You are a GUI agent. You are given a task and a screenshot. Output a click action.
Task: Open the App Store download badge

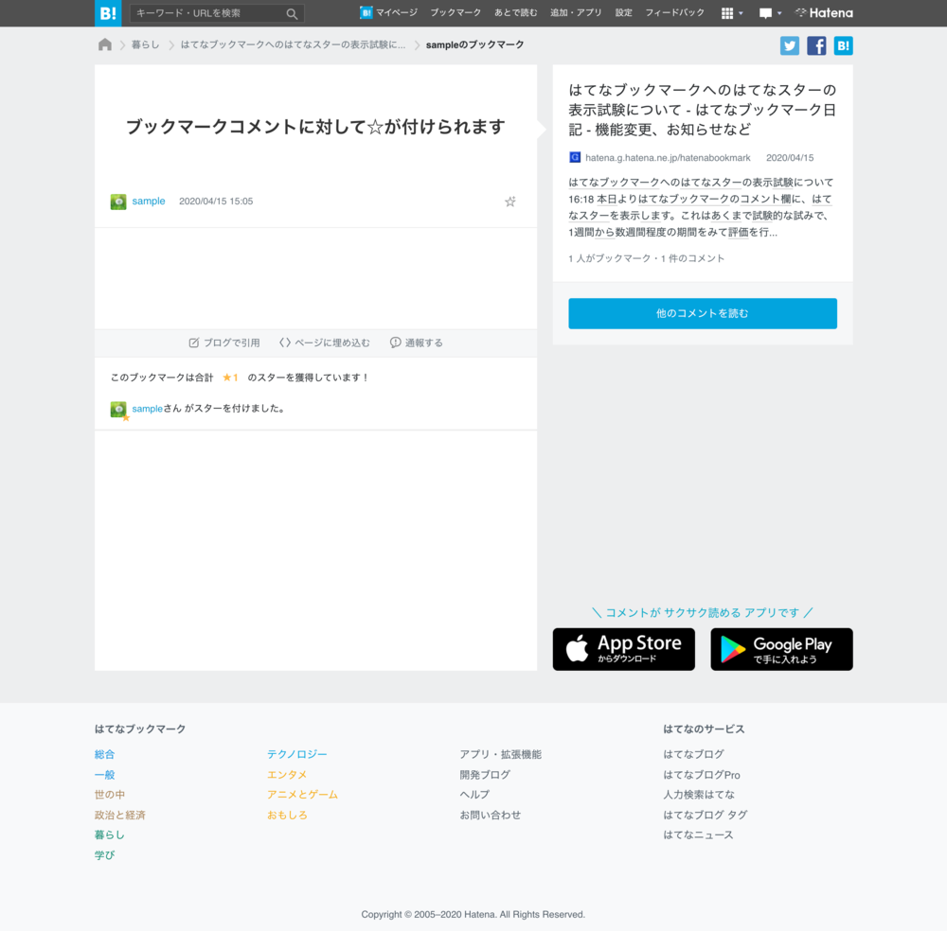[624, 649]
